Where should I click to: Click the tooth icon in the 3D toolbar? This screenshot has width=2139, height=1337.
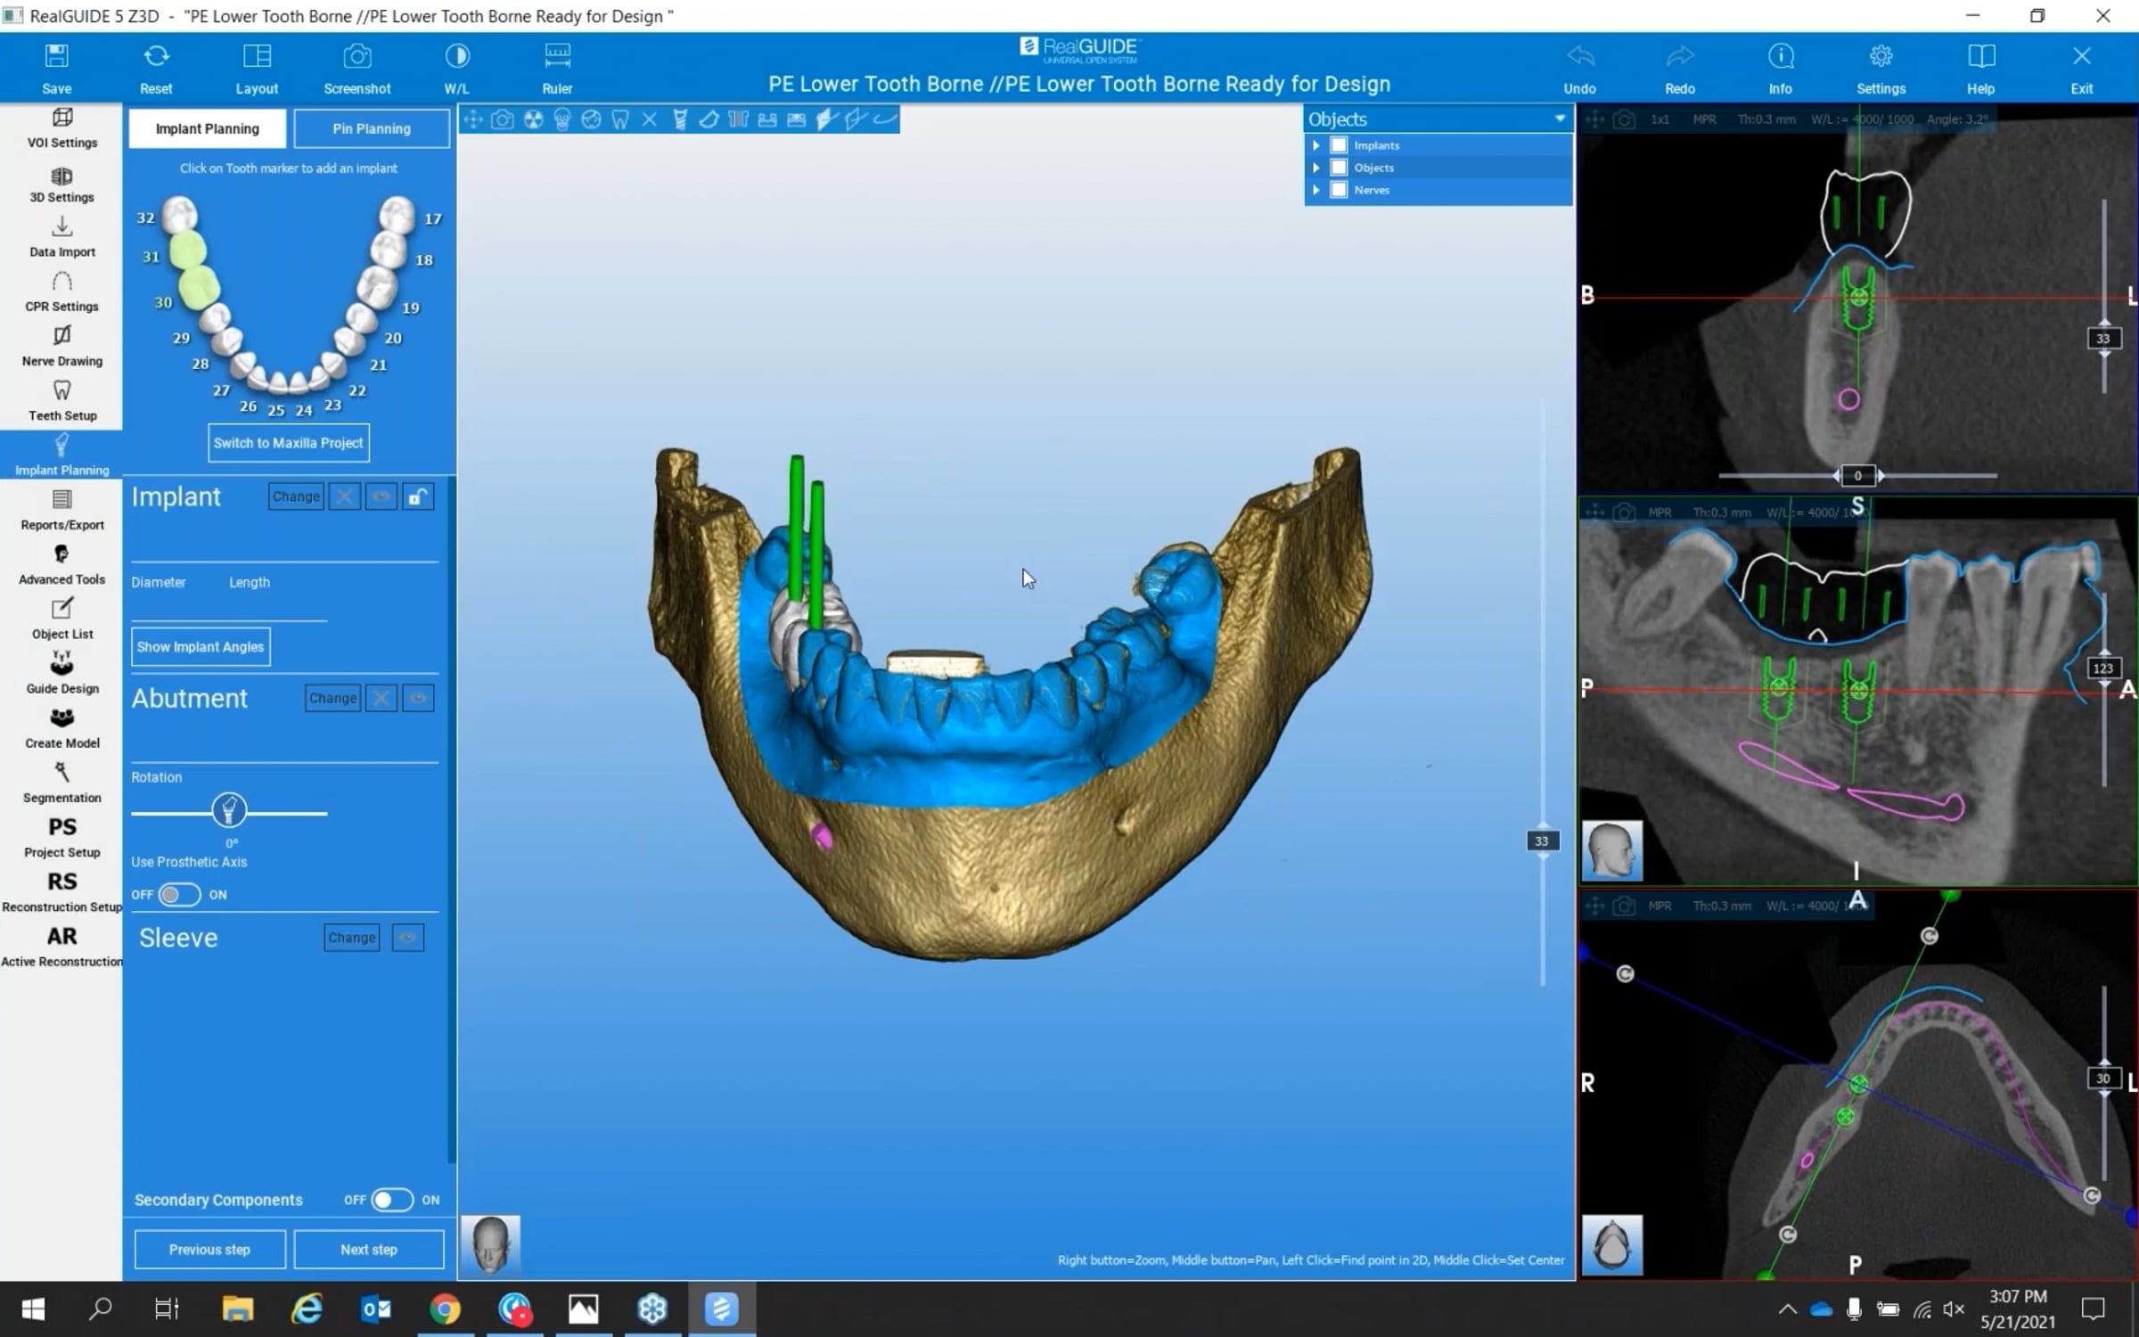(620, 119)
